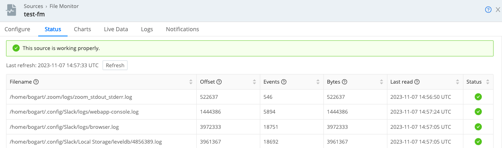Click the Filename column info icon
Image resolution: width=502 pixels, height=148 pixels.
tap(36, 82)
